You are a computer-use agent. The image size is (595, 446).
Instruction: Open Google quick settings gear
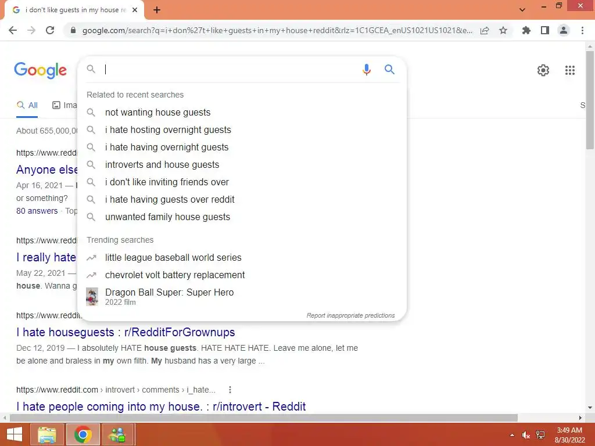(x=543, y=70)
